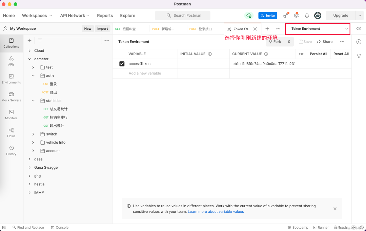Collapse the demeter collection
366x231 pixels.
click(x=29, y=59)
